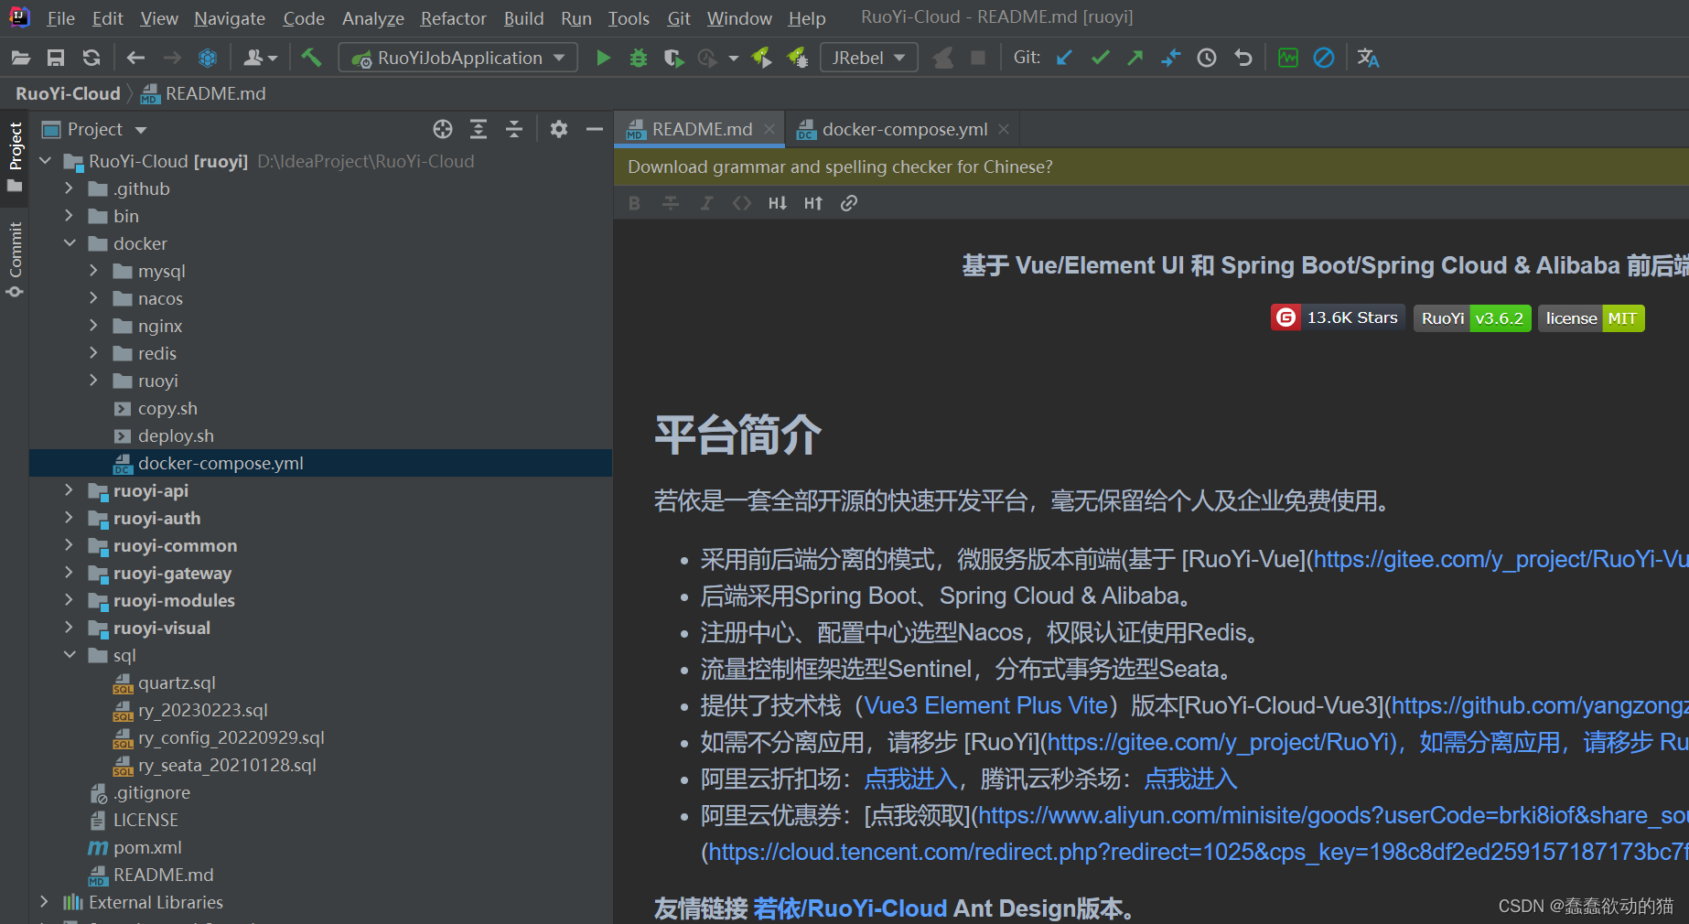This screenshot has height=924, width=1689.
Task: Click locate target icon in Project panel
Action: 443,129
